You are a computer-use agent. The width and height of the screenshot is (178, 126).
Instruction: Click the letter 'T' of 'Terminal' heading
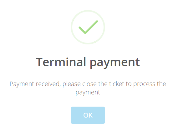(x=39, y=62)
